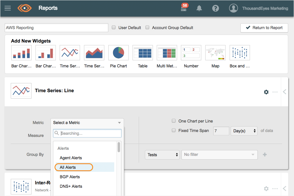Add a Pie Chart widget
The width and height of the screenshot is (294, 196).
(119, 53)
